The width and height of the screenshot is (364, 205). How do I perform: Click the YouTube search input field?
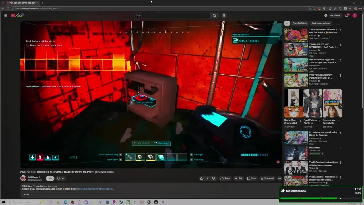coord(172,15)
